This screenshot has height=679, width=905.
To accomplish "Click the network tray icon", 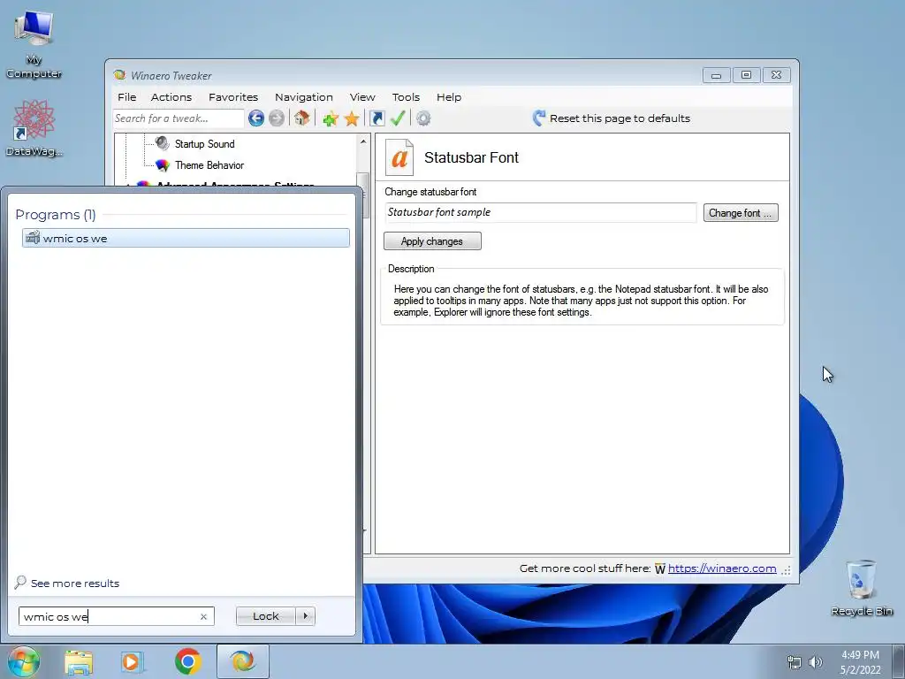I will tap(795, 662).
